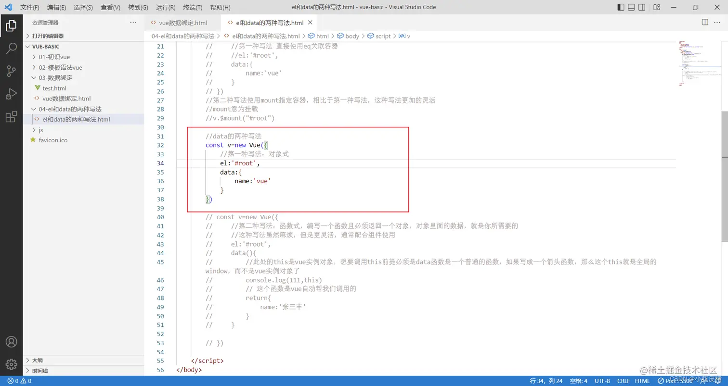Open Explorer views and more actions ellipsis
This screenshot has width=728, height=386.
133,23
